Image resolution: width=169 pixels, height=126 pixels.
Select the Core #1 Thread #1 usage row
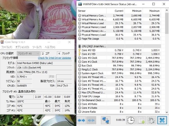[x=119, y=89]
